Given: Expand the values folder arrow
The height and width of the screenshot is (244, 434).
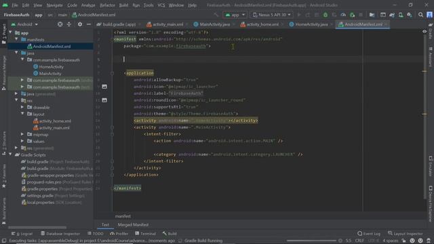Looking at the screenshot, I should point(22,141).
